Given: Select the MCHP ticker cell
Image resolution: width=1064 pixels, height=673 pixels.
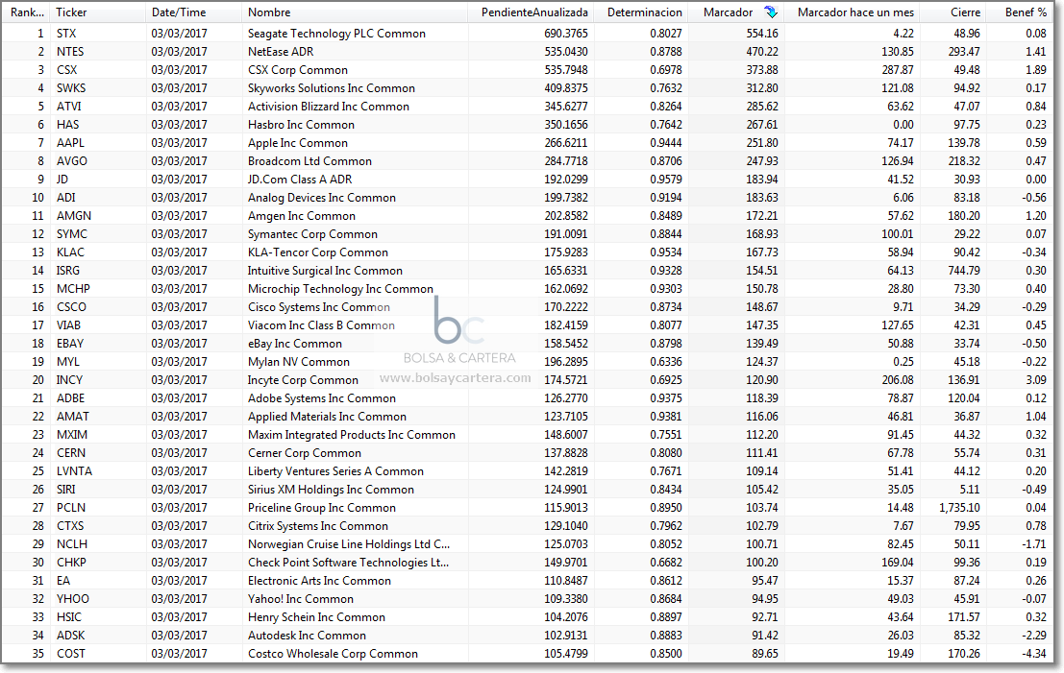Looking at the screenshot, I should point(73,289).
